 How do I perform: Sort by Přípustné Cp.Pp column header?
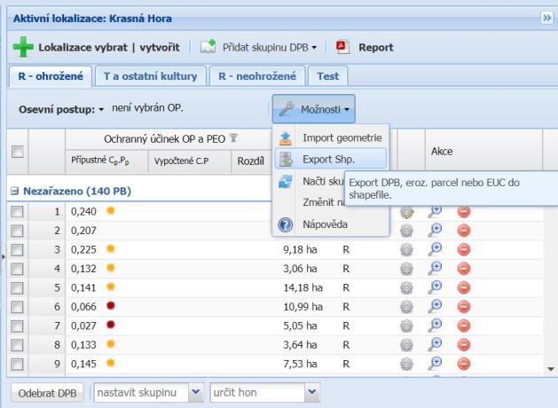[106, 161]
